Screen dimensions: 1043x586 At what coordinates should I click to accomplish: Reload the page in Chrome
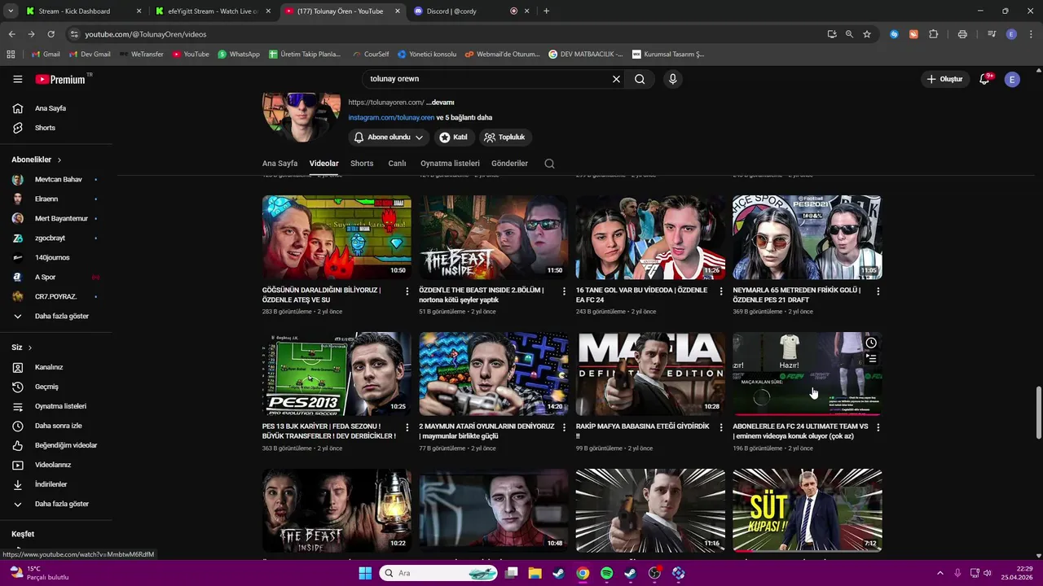pos(51,34)
